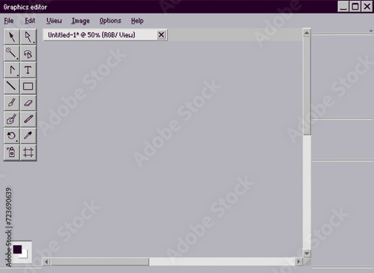
Task: Pick the Lasso tool
Action: [28, 53]
